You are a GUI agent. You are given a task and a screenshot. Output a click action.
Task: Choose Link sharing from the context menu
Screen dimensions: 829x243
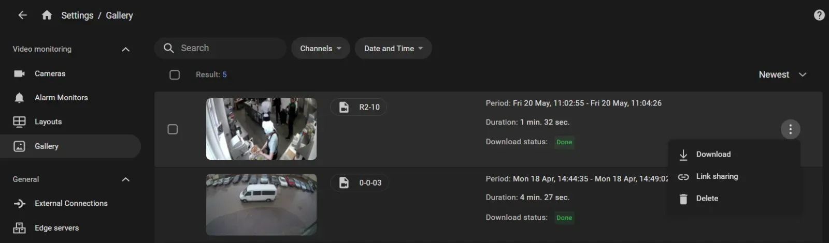pos(734,177)
